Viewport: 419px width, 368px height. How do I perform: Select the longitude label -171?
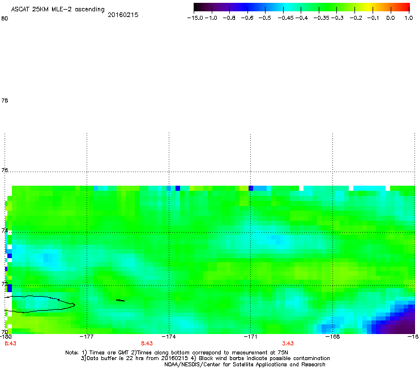click(250, 336)
